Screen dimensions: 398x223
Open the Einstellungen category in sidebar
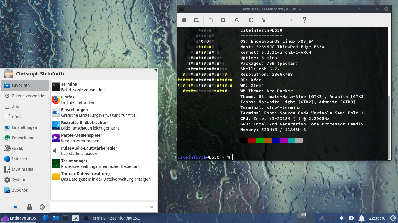point(25,127)
